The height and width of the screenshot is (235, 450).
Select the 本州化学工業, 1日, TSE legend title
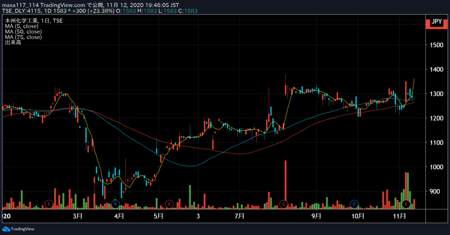[x=34, y=21]
